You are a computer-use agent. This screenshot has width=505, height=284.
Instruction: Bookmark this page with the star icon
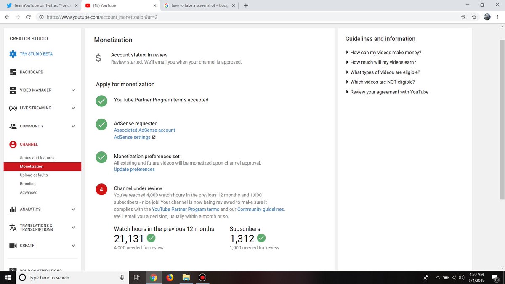click(474, 17)
